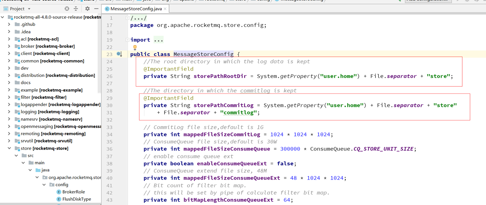Switch to the MessageStoreConfig.java editor tab
This screenshot has width=486, height=205.
point(135,9)
